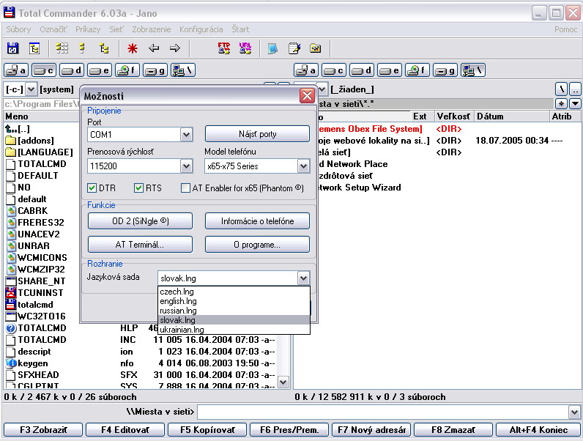Switch left panel to drive d

(72, 70)
